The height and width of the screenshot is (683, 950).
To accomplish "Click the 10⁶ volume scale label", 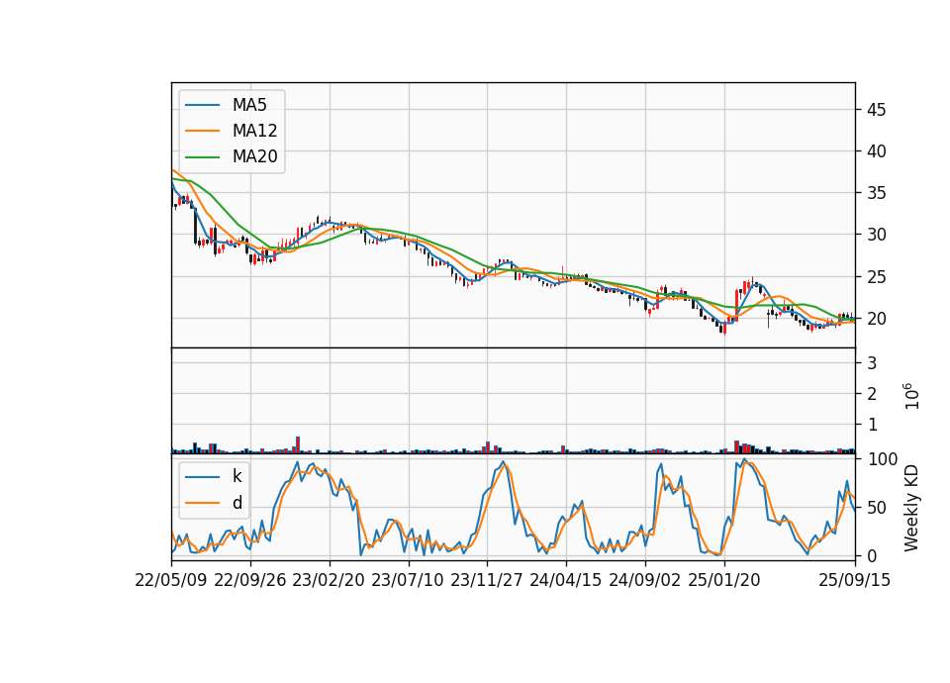I will click(x=911, y=396).
